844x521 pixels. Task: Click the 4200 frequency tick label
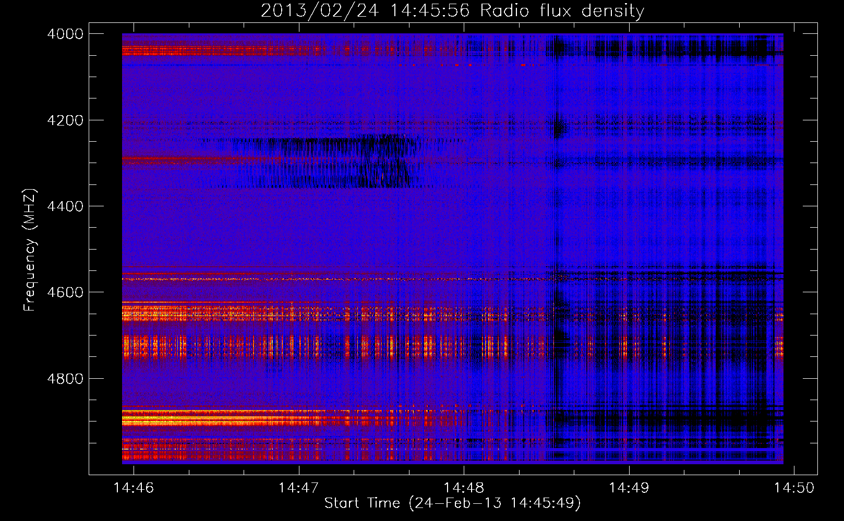click(65, 120)
